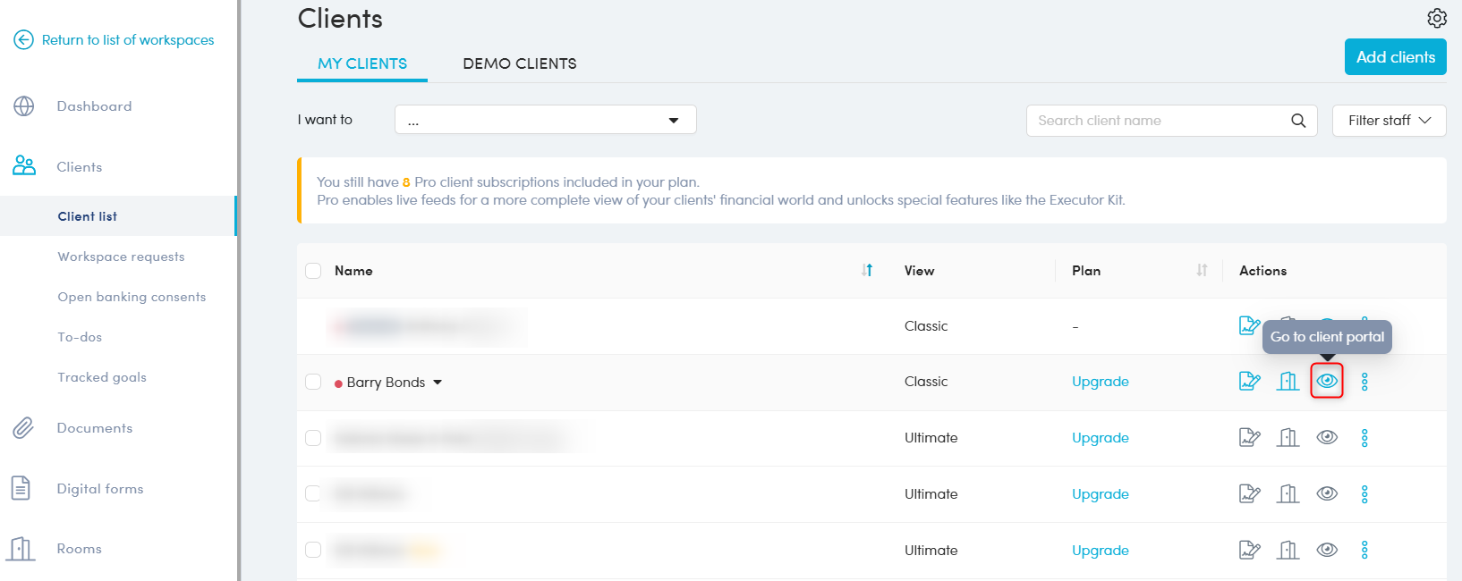Open Barry Bonds' three-dot more actions menu
The width and height of the screenshot is (1462, 581).
[1364, 382]
